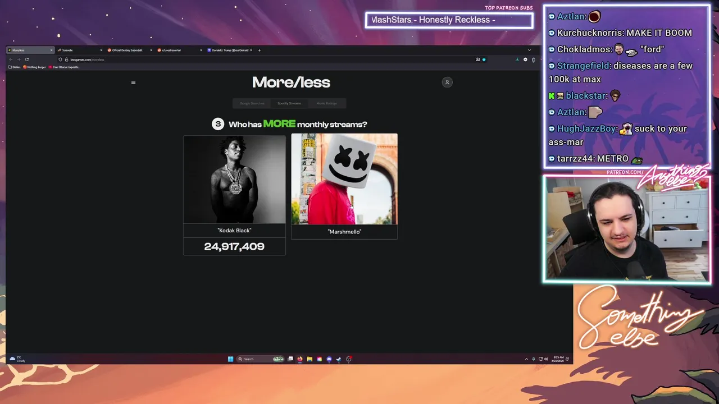The image size is (719, 404).
Task: Click the More/less page title logo
Action: (291, 82)
